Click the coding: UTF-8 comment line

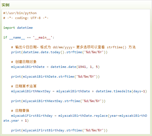click(26, 18)
